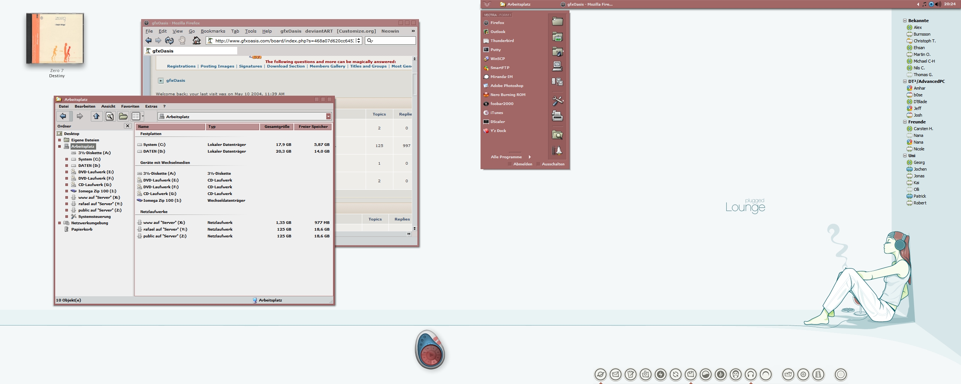Screen dimensions: 961x384
Task: Go up one folder level in Arbeitsplatz
Action: (x=96, y=116)
